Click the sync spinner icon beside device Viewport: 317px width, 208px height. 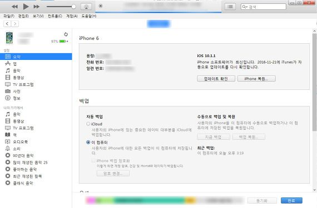66,34
